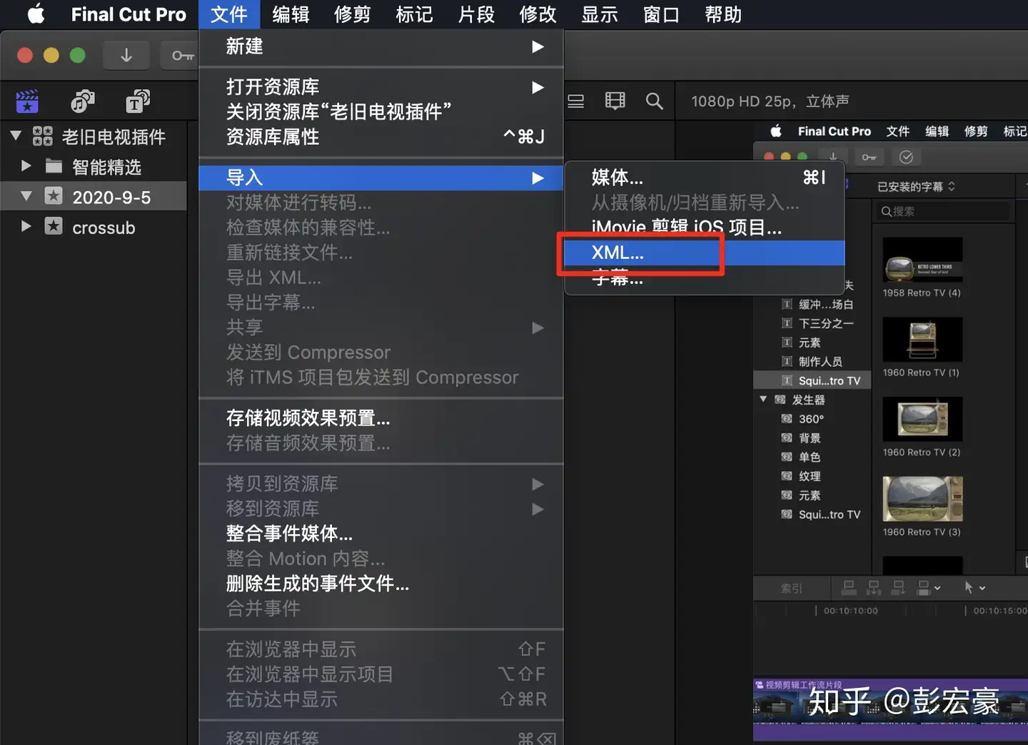The image size is (1028, 745).
Task: Open the Final Cut Pro application menu
Action: point(128,14)
